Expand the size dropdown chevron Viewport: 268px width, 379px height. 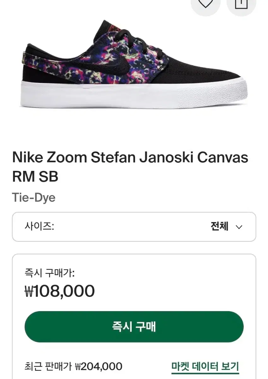click(239, 227)
